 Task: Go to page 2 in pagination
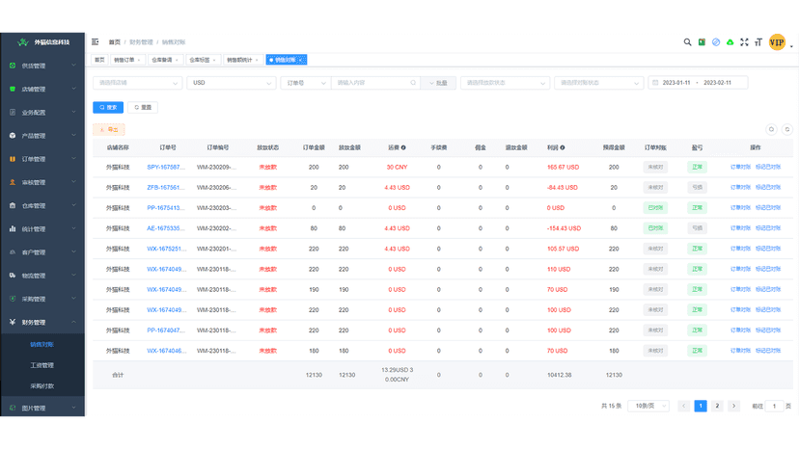point(717,406)
